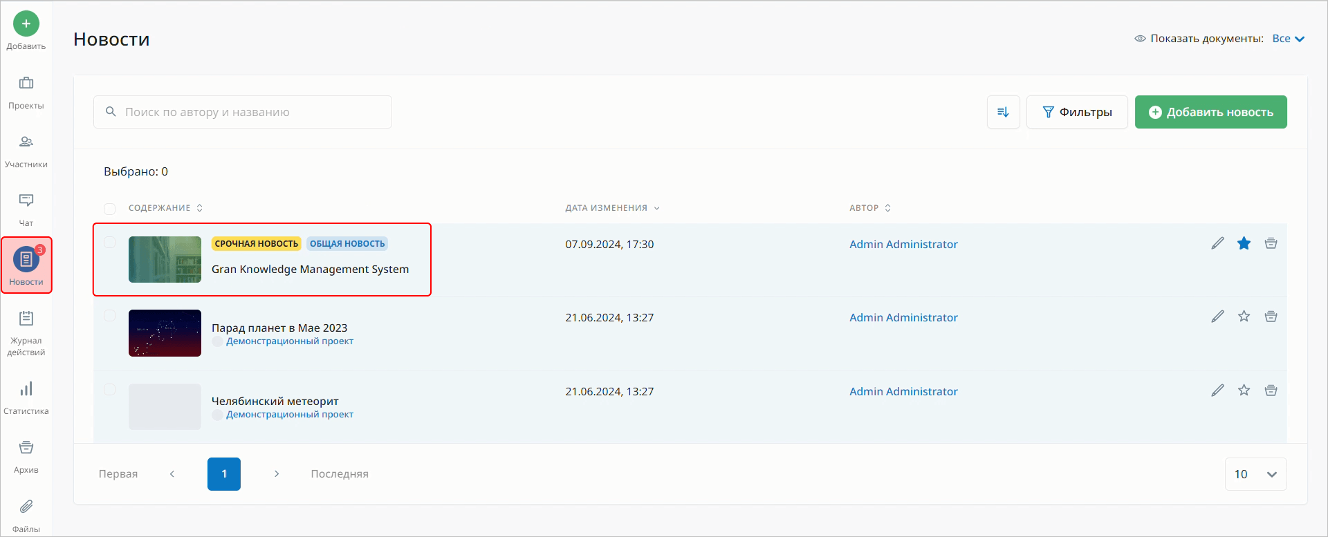Open the Показать документы Все dropdown
1328x537 pixels.
click(1288, 39)
